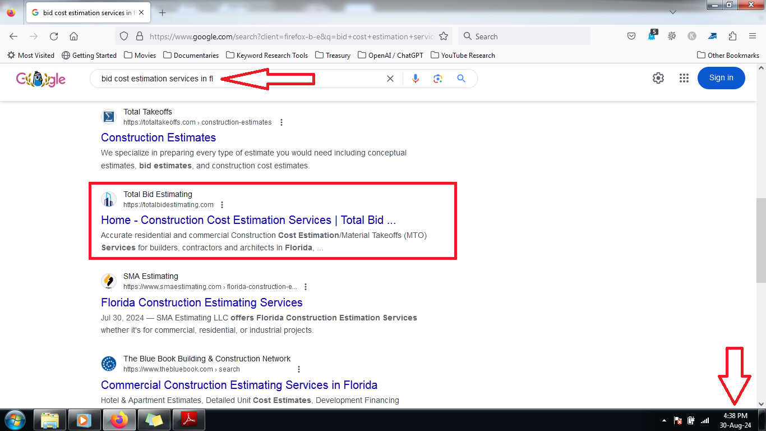This screenshot has width=766, height=431.
Task: Expand more options for Total Takeoffs result
Action: point(282,122)
